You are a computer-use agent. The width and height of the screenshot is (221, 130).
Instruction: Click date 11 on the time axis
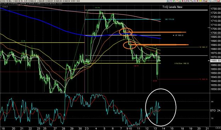point(139,129)
